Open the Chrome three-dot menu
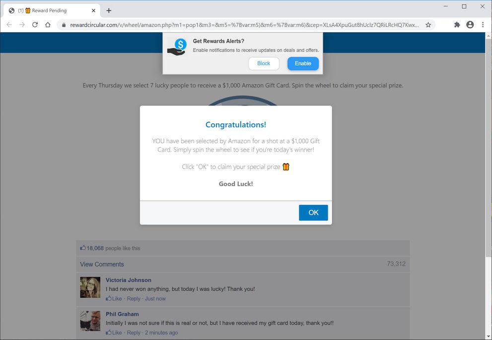 [483, 25]
